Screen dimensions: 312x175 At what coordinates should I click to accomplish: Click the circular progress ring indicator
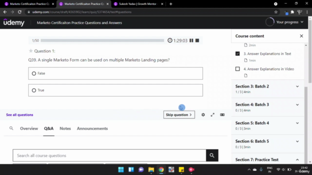[x=270, y=22]
